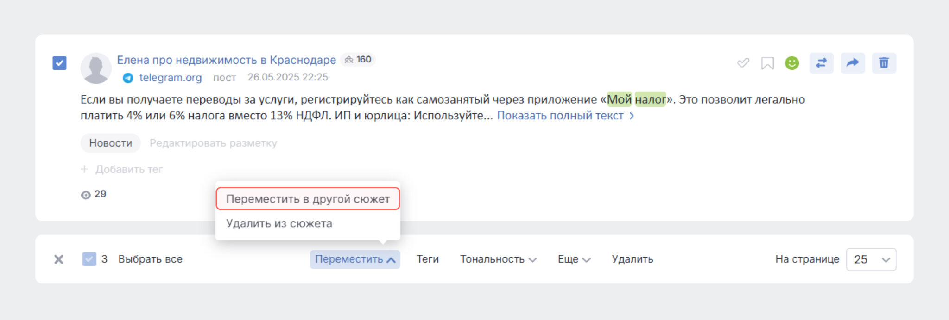The width and height of the screenshot is (949, 320).
Task: Click the highlighted word 'Мой' in post text
Action: [619, 99]
